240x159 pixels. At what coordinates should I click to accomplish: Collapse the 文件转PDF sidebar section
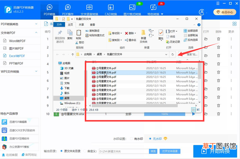[x=36, y=33]
